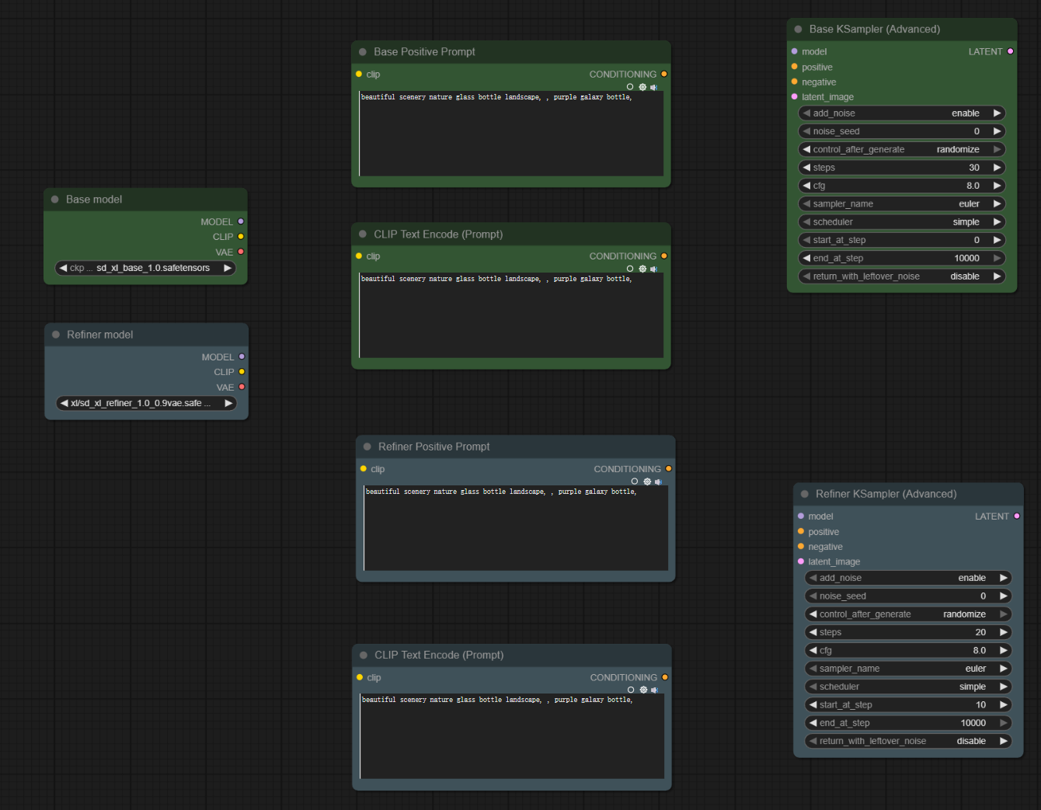The height and width of the screenshot is (810, 1041).
Task: Click the latent_image input port on Refiner KSampler
Action: [801, 561]
